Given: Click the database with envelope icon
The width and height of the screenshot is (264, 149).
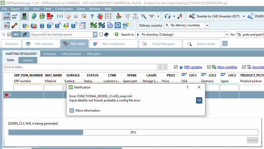Looking at the screenshot, I should [x=50, y=25].
